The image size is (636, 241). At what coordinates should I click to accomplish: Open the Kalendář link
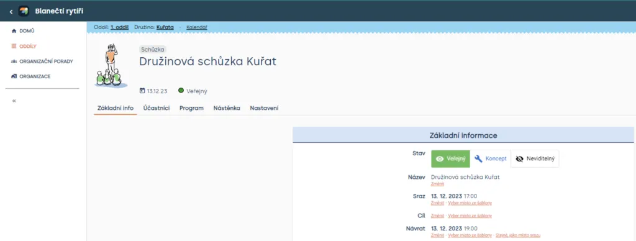pyautogui.click(x=197, y=27)
